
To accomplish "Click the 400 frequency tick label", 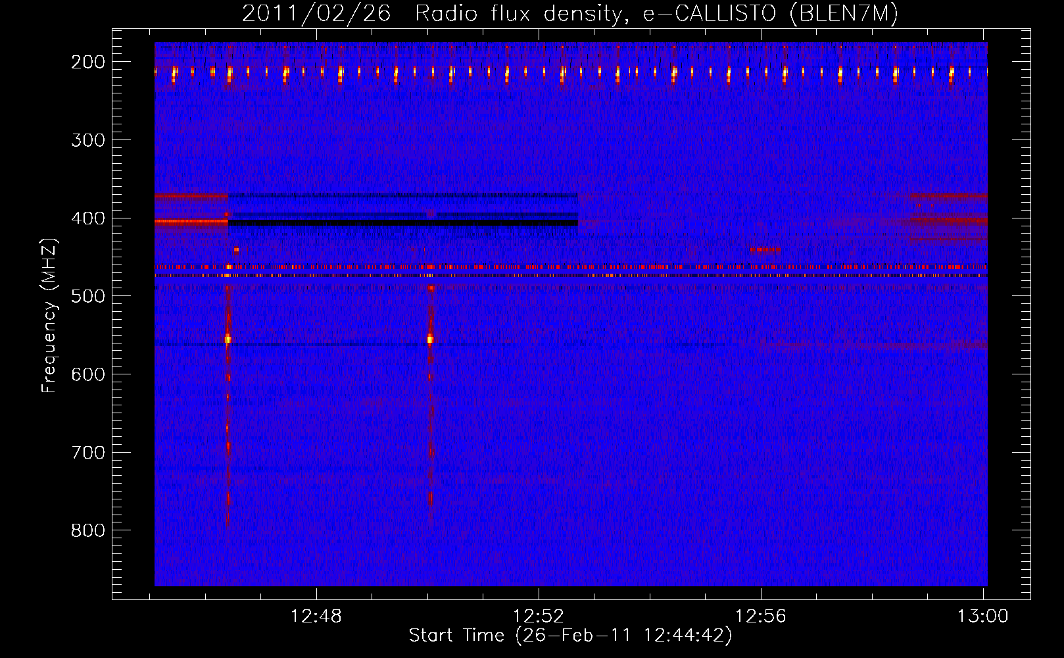I will (x=88, y=218).
